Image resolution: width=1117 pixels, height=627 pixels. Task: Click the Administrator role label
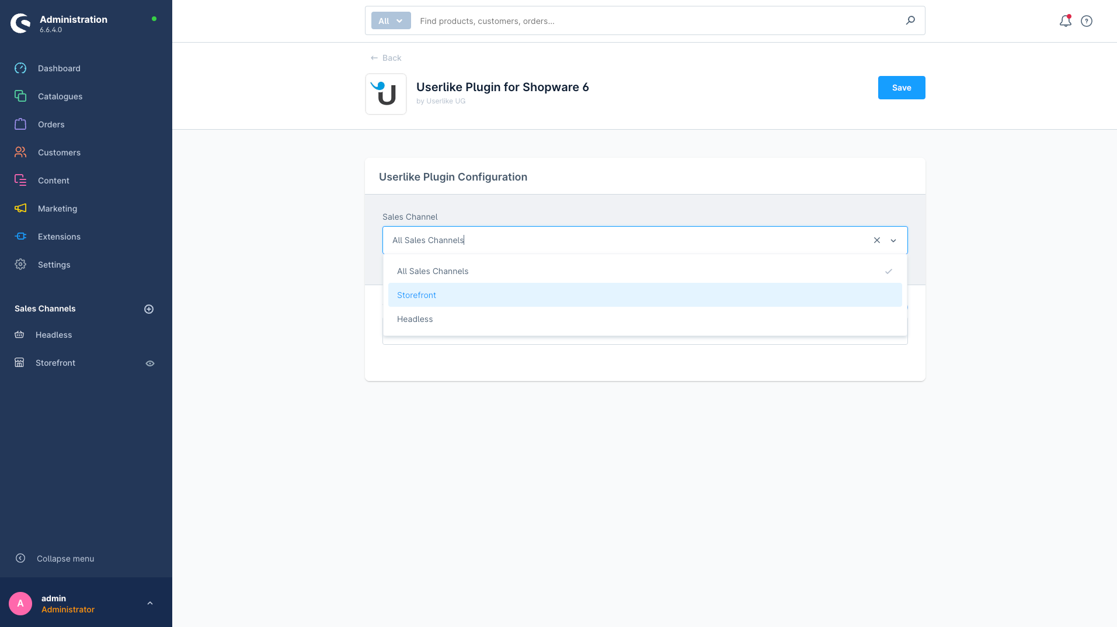coord(68,609)
